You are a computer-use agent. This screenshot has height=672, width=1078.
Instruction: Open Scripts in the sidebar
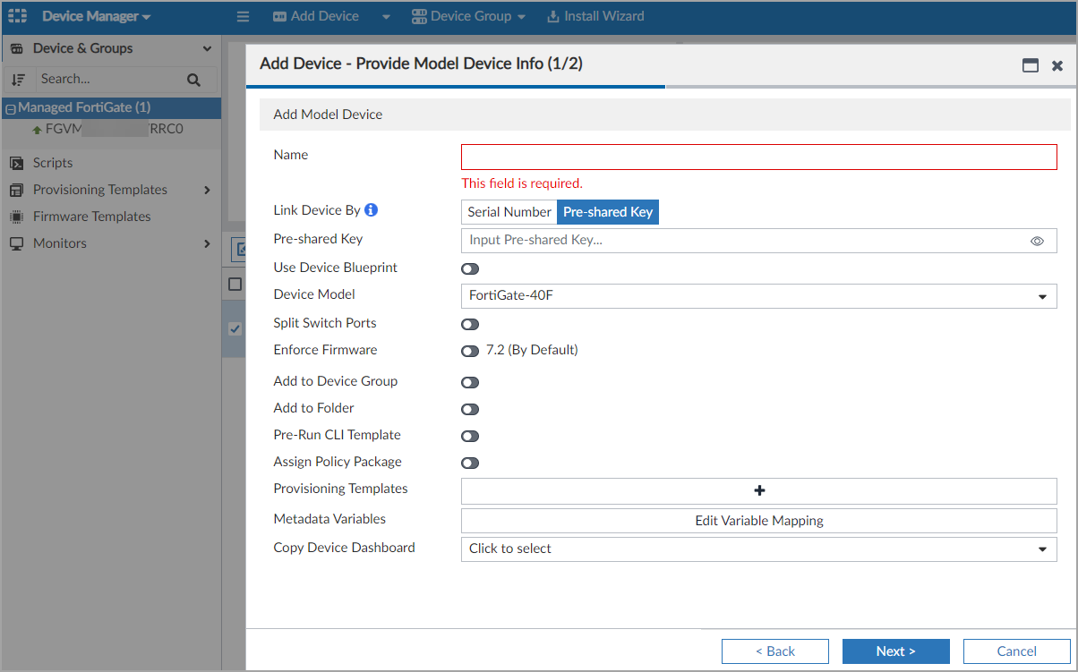click(53, 163)
